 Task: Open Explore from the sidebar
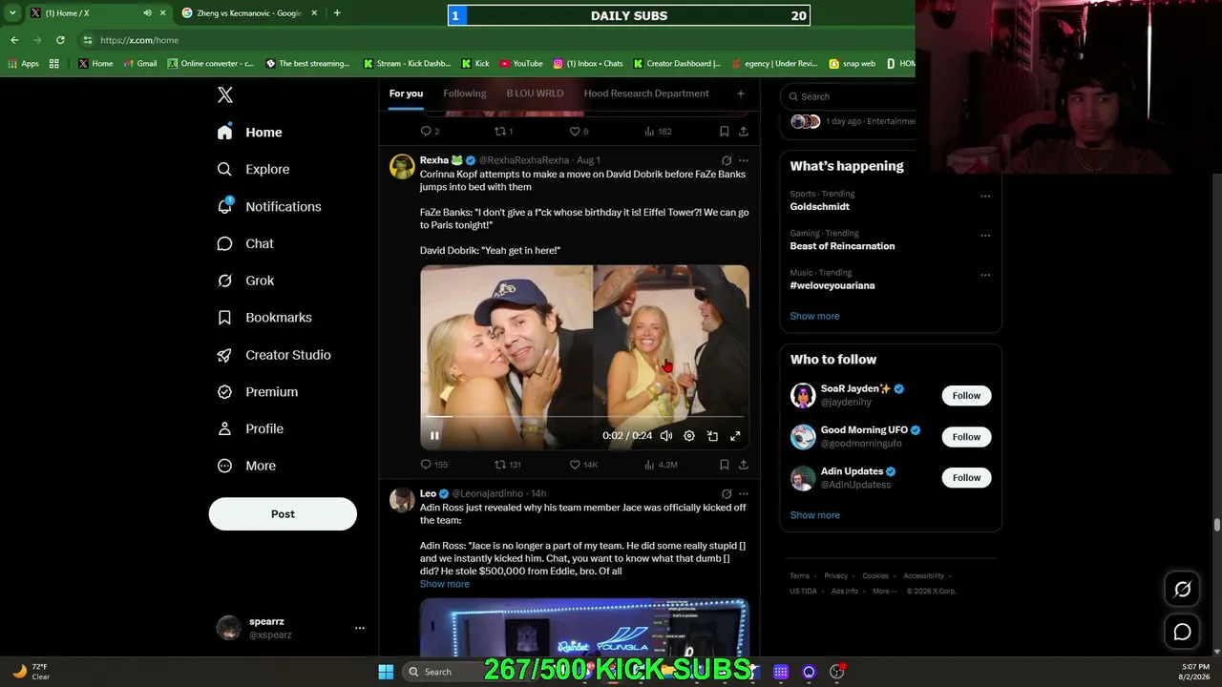tap(253, 169)
